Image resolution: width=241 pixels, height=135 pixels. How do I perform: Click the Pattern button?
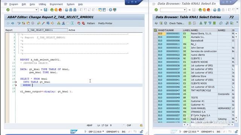point(91,23)
